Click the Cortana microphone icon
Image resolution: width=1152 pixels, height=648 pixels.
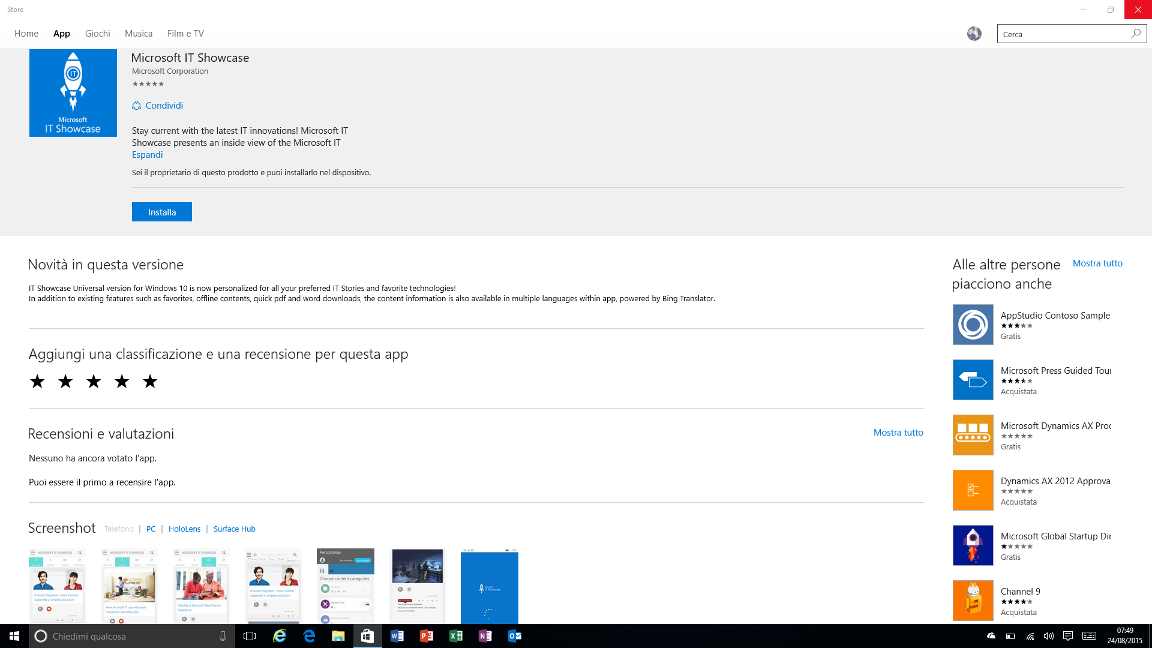click(223, 636)
